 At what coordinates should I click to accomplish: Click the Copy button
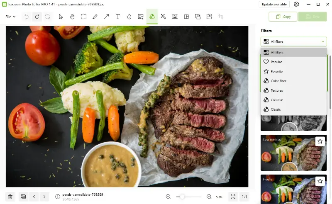(x=283, y=17)
